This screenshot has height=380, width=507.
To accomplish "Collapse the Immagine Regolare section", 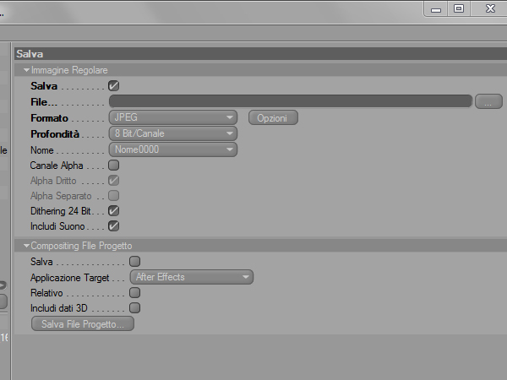I will pyautogui.click(x=26, y=70).
